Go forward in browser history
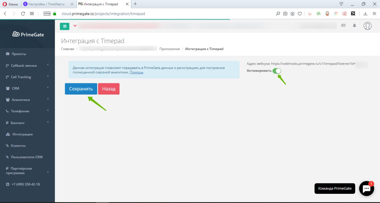Viewport: 380px width, 203px height. point(14,14)
